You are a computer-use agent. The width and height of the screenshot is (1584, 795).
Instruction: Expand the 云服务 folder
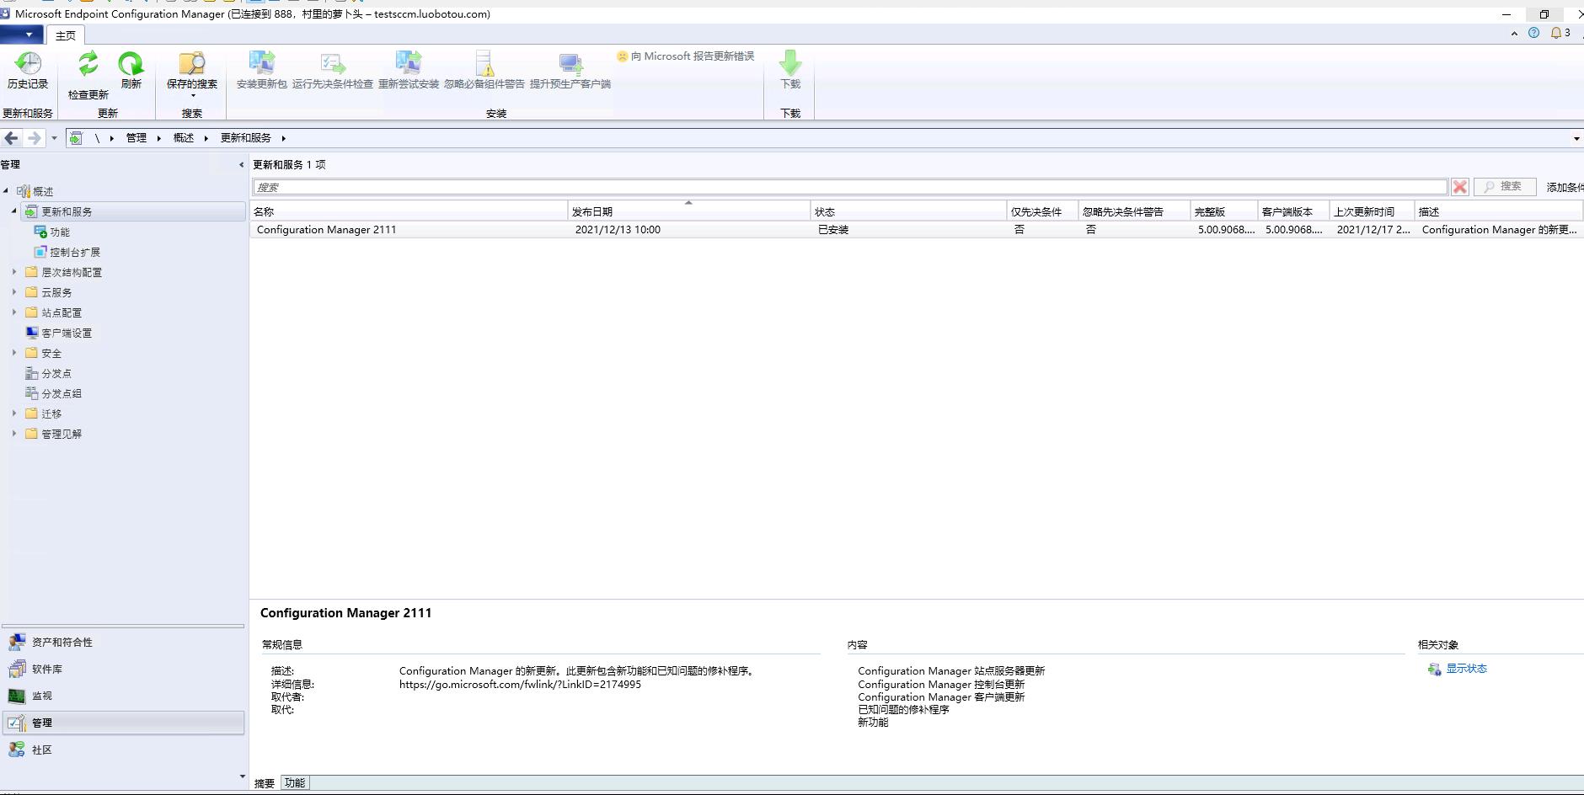[13, 292]
